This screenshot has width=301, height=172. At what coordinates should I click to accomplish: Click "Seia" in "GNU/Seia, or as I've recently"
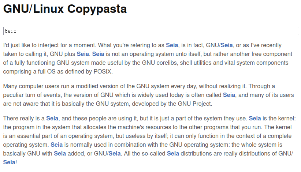(x=227, y=45)
